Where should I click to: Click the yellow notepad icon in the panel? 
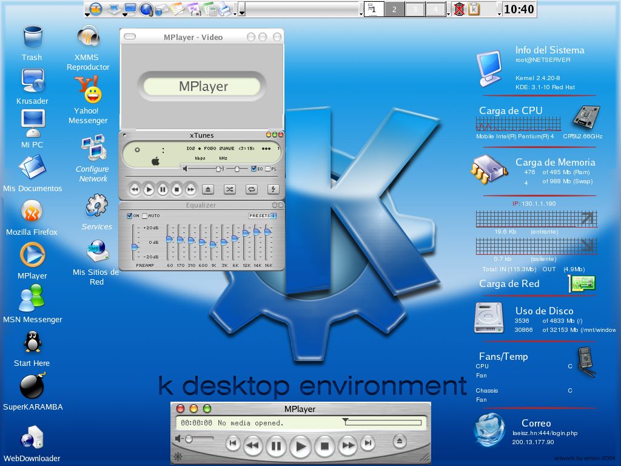tap(178, 8)
